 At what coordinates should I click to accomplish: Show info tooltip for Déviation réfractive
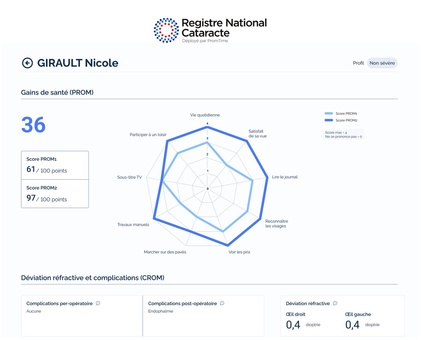(335, 303)
